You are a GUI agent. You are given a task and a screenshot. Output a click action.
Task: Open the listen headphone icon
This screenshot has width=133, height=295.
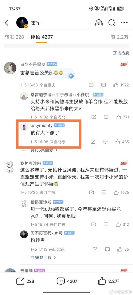pyautogui.click(x=99, y=23)
